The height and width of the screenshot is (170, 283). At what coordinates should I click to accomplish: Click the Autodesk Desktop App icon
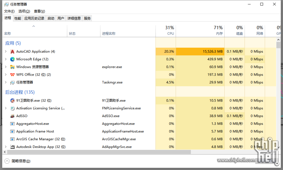click(12, 147)
